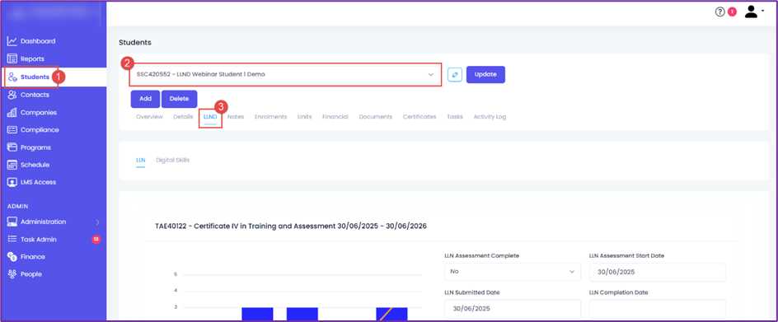Viewport: 778px width, 322px height.
Task: Click the link icon beside student selector
Action: (455, 74)
